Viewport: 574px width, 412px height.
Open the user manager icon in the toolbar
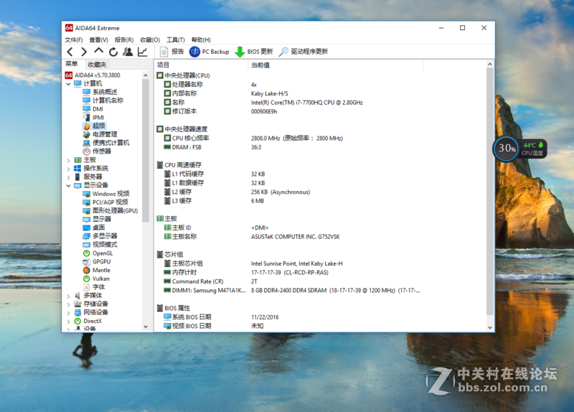128,52
